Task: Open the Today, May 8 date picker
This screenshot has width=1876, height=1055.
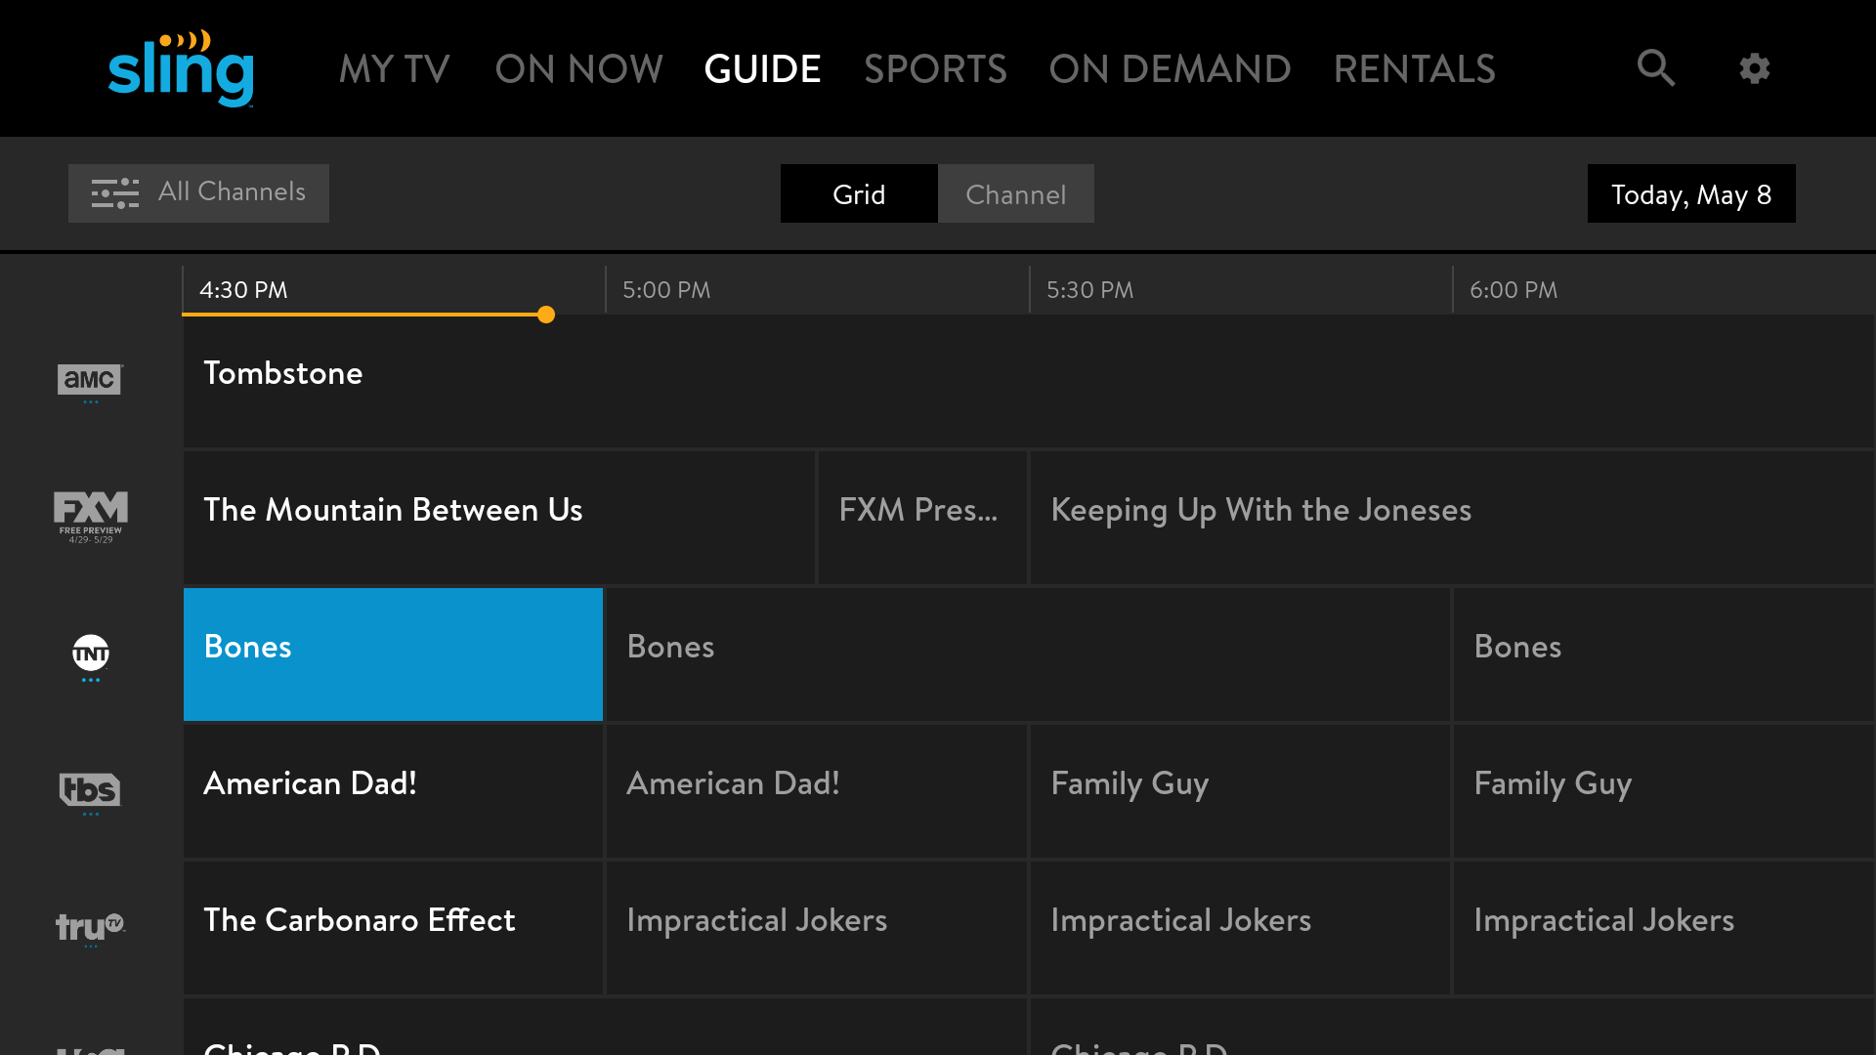Action: (x=1690, y=194)
